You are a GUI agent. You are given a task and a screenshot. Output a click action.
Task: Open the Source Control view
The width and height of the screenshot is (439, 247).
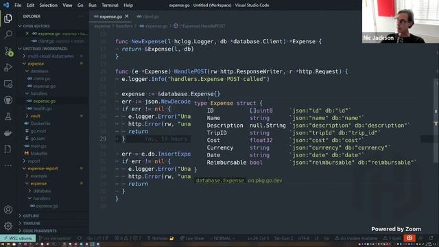coord(8,51)
